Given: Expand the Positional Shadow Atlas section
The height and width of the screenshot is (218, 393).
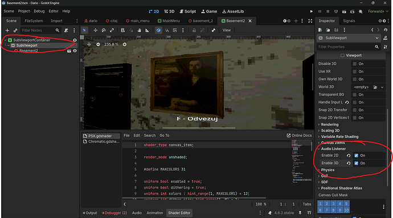Looking at the screenshot, I should click(x=341, y=188).
